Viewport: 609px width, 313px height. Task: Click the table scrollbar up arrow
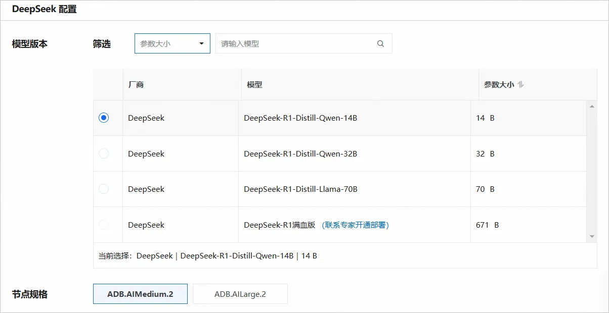tap(592, 106)
